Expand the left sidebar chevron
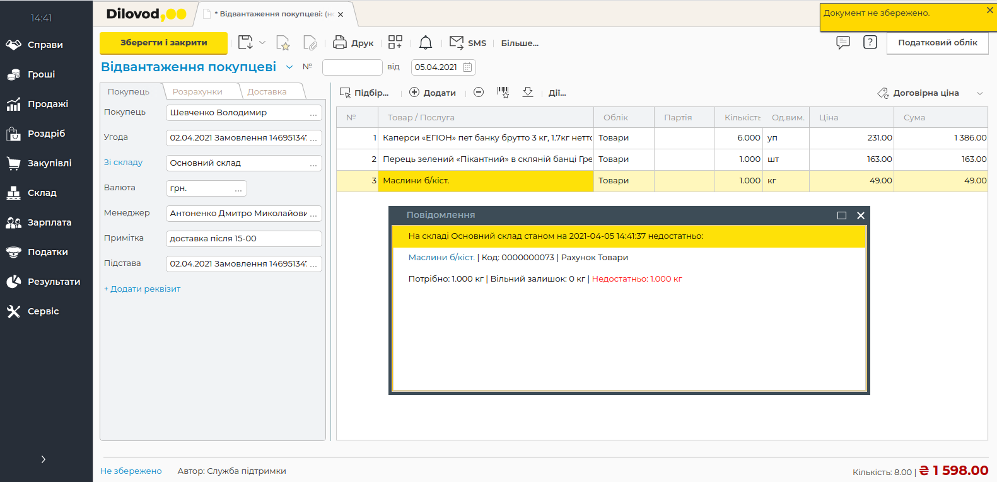The height and width of the screenshot is (482, 997). click(43, 459)
